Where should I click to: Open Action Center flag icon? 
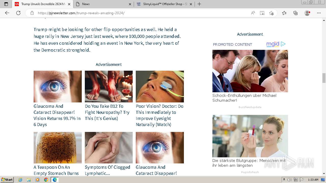coord(302,180)
